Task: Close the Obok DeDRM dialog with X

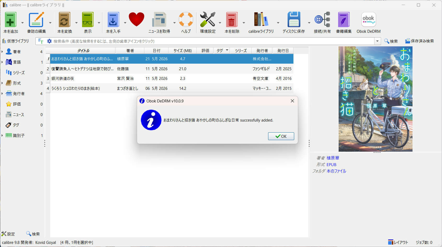Action: point(292,101)
